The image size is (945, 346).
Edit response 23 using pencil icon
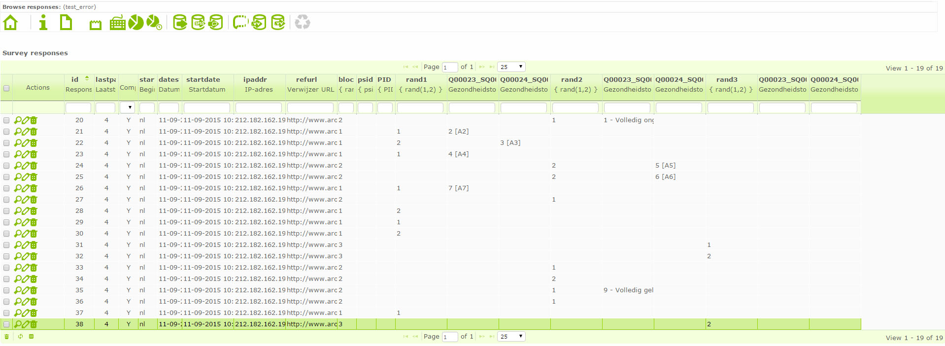26,154
